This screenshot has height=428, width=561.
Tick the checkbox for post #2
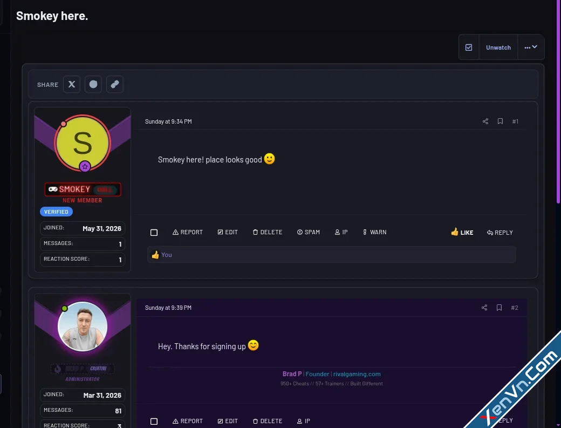[154, 421]
